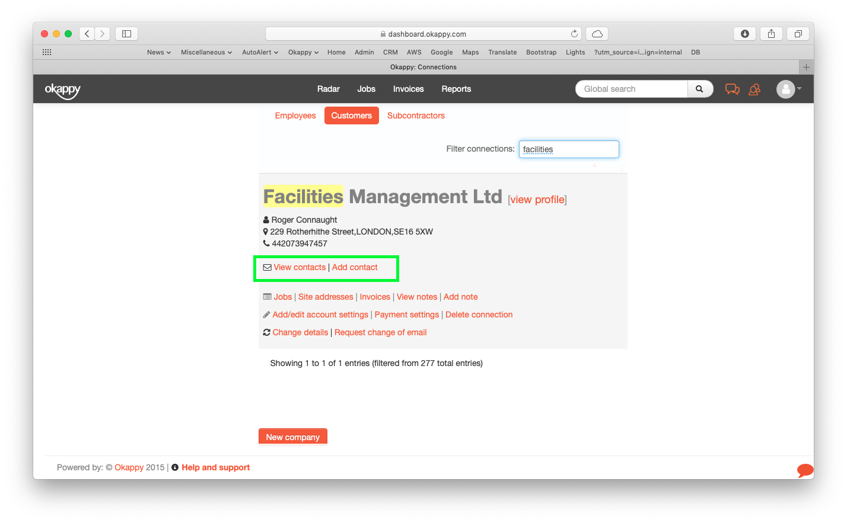The width and height of the screenshot is (847, 523).
Task: Show downloads in the Safari toolbar
Action: click(x=745, y=34)
